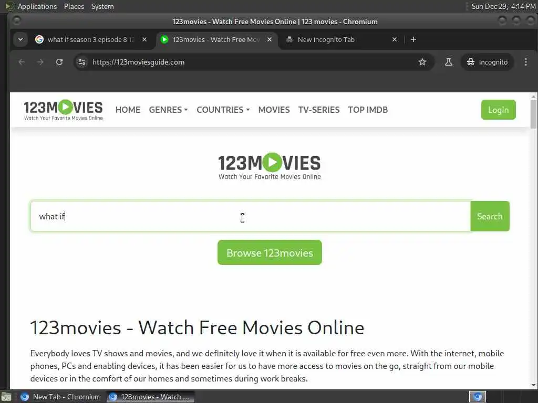Go to HOME in site navigation
Screen dimensions: 538x403
click(x=128, y=110)
